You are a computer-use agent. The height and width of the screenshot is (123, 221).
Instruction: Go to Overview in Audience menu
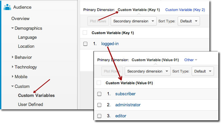[20, 18]
